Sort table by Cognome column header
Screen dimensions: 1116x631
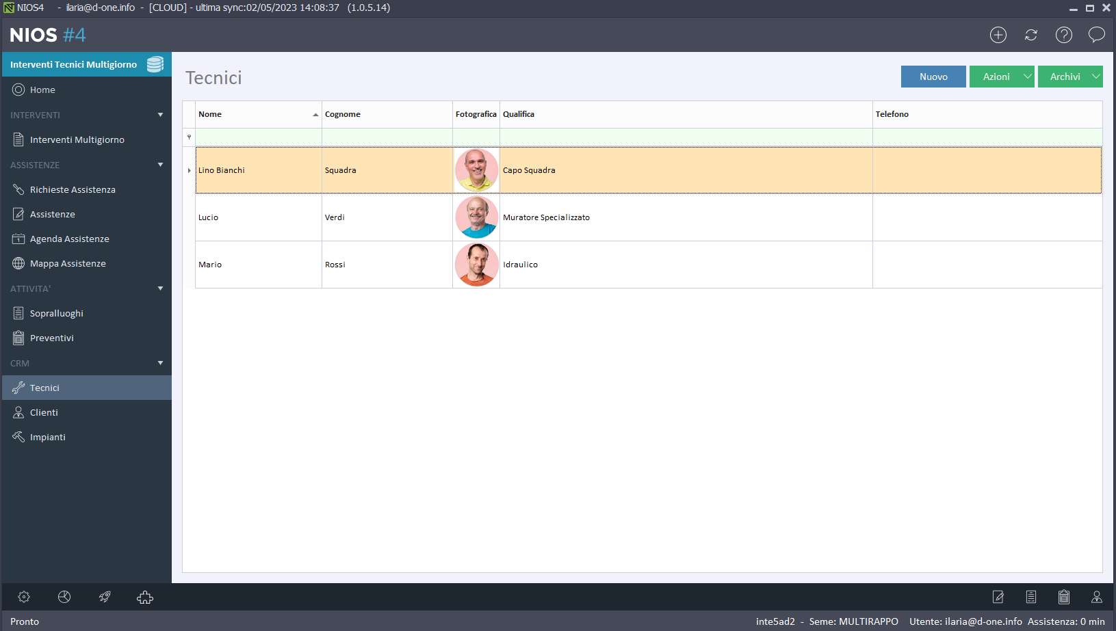click(x=387, y=114)
